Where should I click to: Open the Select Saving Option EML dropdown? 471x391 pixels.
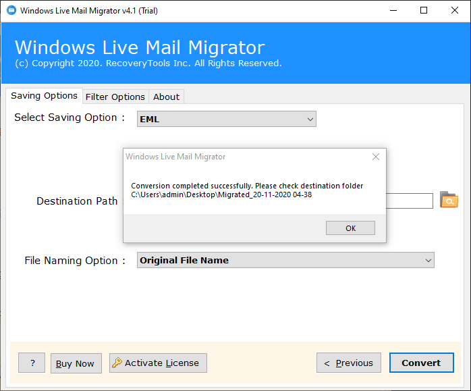pyautogui.click(x=227, y=119)
